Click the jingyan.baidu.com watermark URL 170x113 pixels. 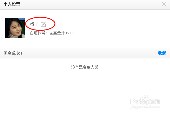tap(145, 107)
